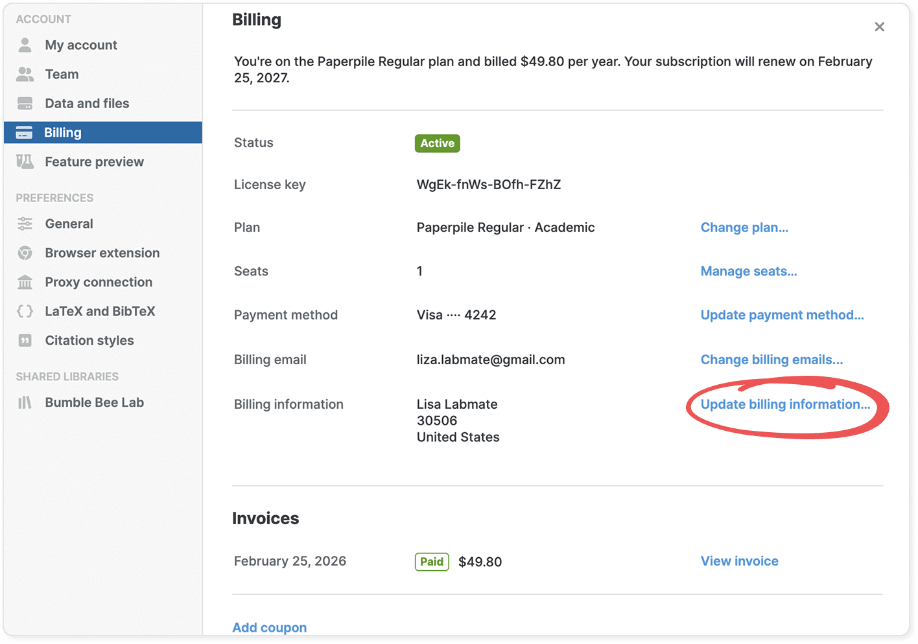
Task: Click the Feature preview flask icon
Action: point(25,162)
